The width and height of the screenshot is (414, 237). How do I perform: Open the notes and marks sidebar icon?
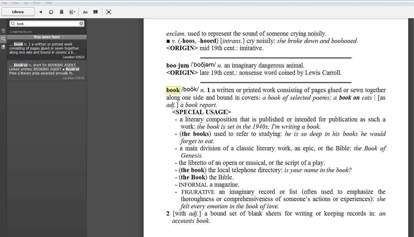[x=3, y=47]
